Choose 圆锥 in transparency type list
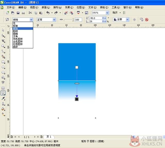This screenshot has height=148, width=165. pyautogui.click(x=23, y=34)
